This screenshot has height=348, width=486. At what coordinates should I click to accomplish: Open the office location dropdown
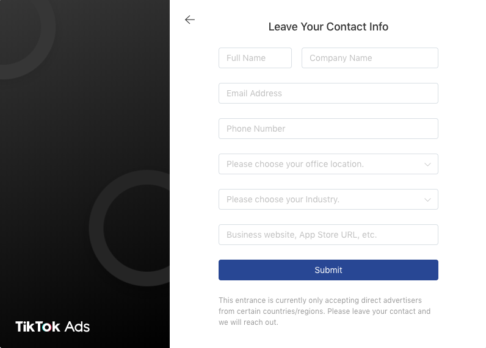(328, 164)
